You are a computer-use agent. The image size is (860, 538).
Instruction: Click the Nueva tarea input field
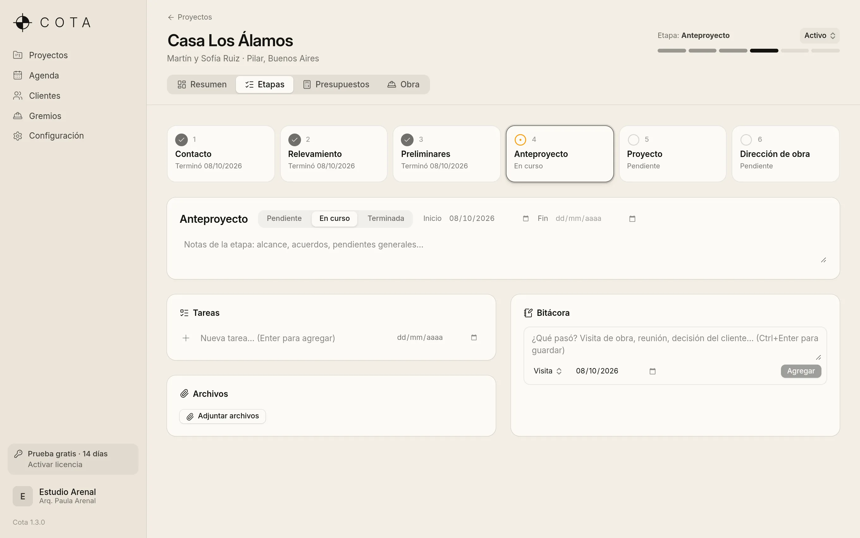(292, 338)
